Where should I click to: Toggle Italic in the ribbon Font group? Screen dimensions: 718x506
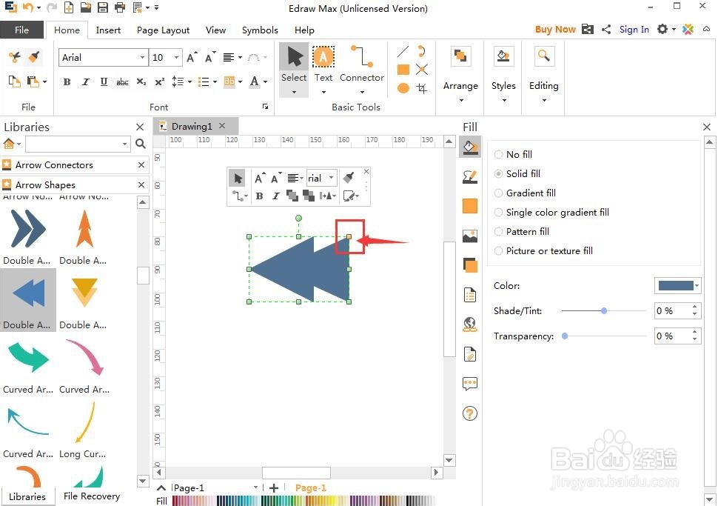[86, 82]
